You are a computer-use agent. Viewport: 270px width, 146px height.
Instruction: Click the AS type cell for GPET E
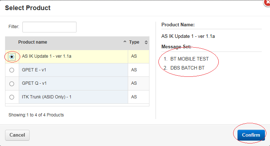coord(134,70)
